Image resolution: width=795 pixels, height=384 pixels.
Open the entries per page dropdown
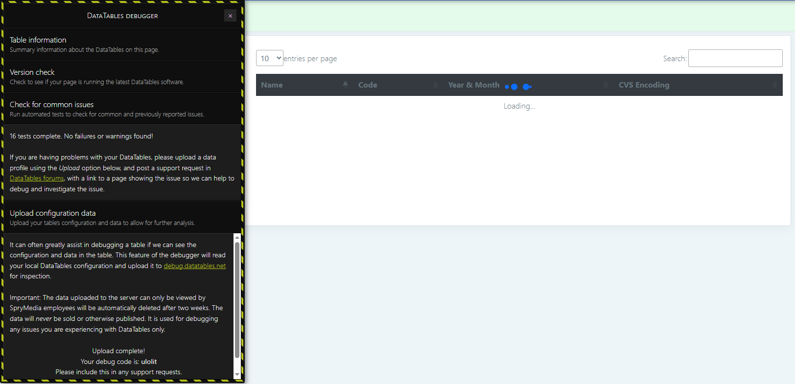pos(269,58)
